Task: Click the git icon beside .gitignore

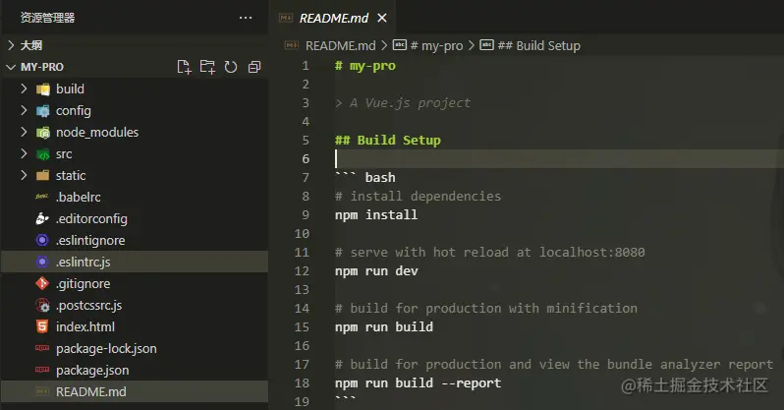Action: (42, 283)
